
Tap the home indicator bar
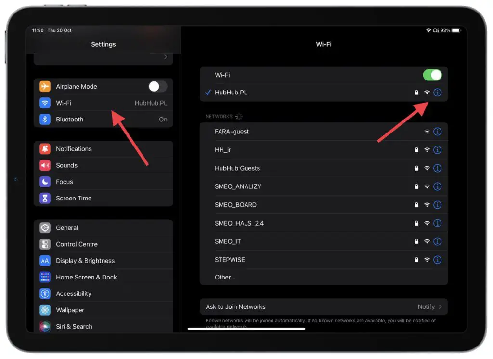tap(246, 329)
